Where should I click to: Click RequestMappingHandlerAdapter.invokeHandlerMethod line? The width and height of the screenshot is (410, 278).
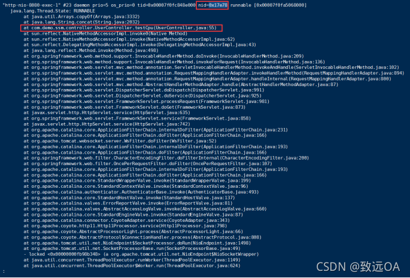coord(214,73)
